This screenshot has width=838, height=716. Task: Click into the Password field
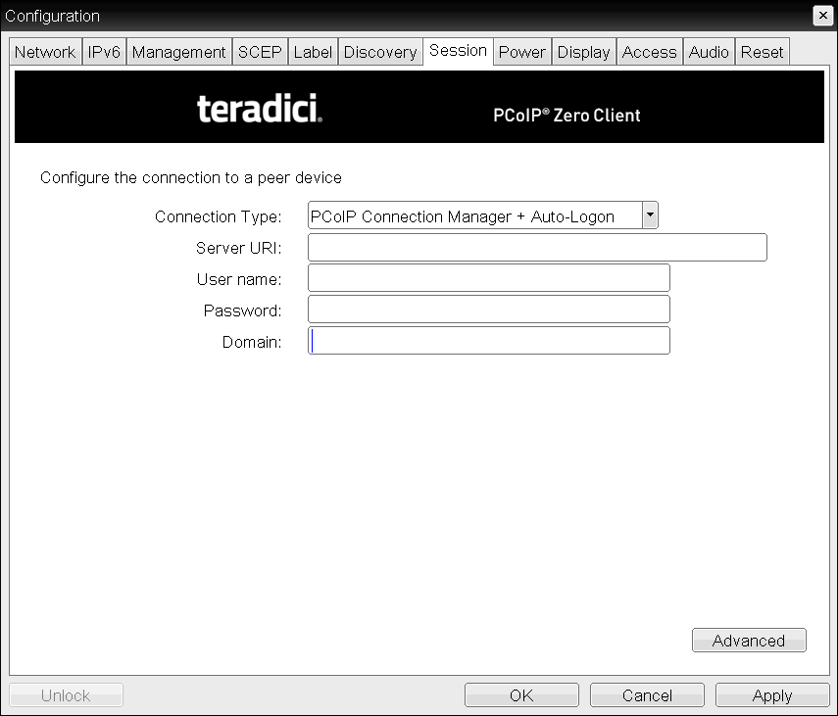pyautogui.click(x=488, y=310)
